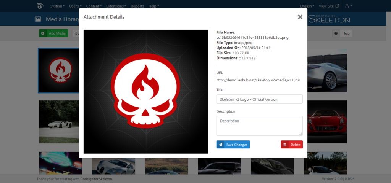Select the red Ferrari thumbnail
The image size is (391, 183).
tap(327, 122)
